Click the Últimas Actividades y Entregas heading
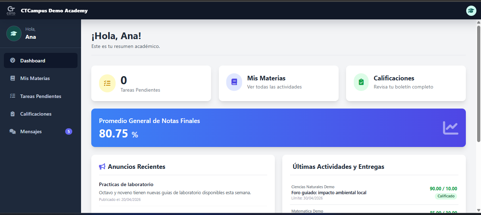The height and width of the screenshot is (215, 481). pyautogui.click(x=338, y=167)
